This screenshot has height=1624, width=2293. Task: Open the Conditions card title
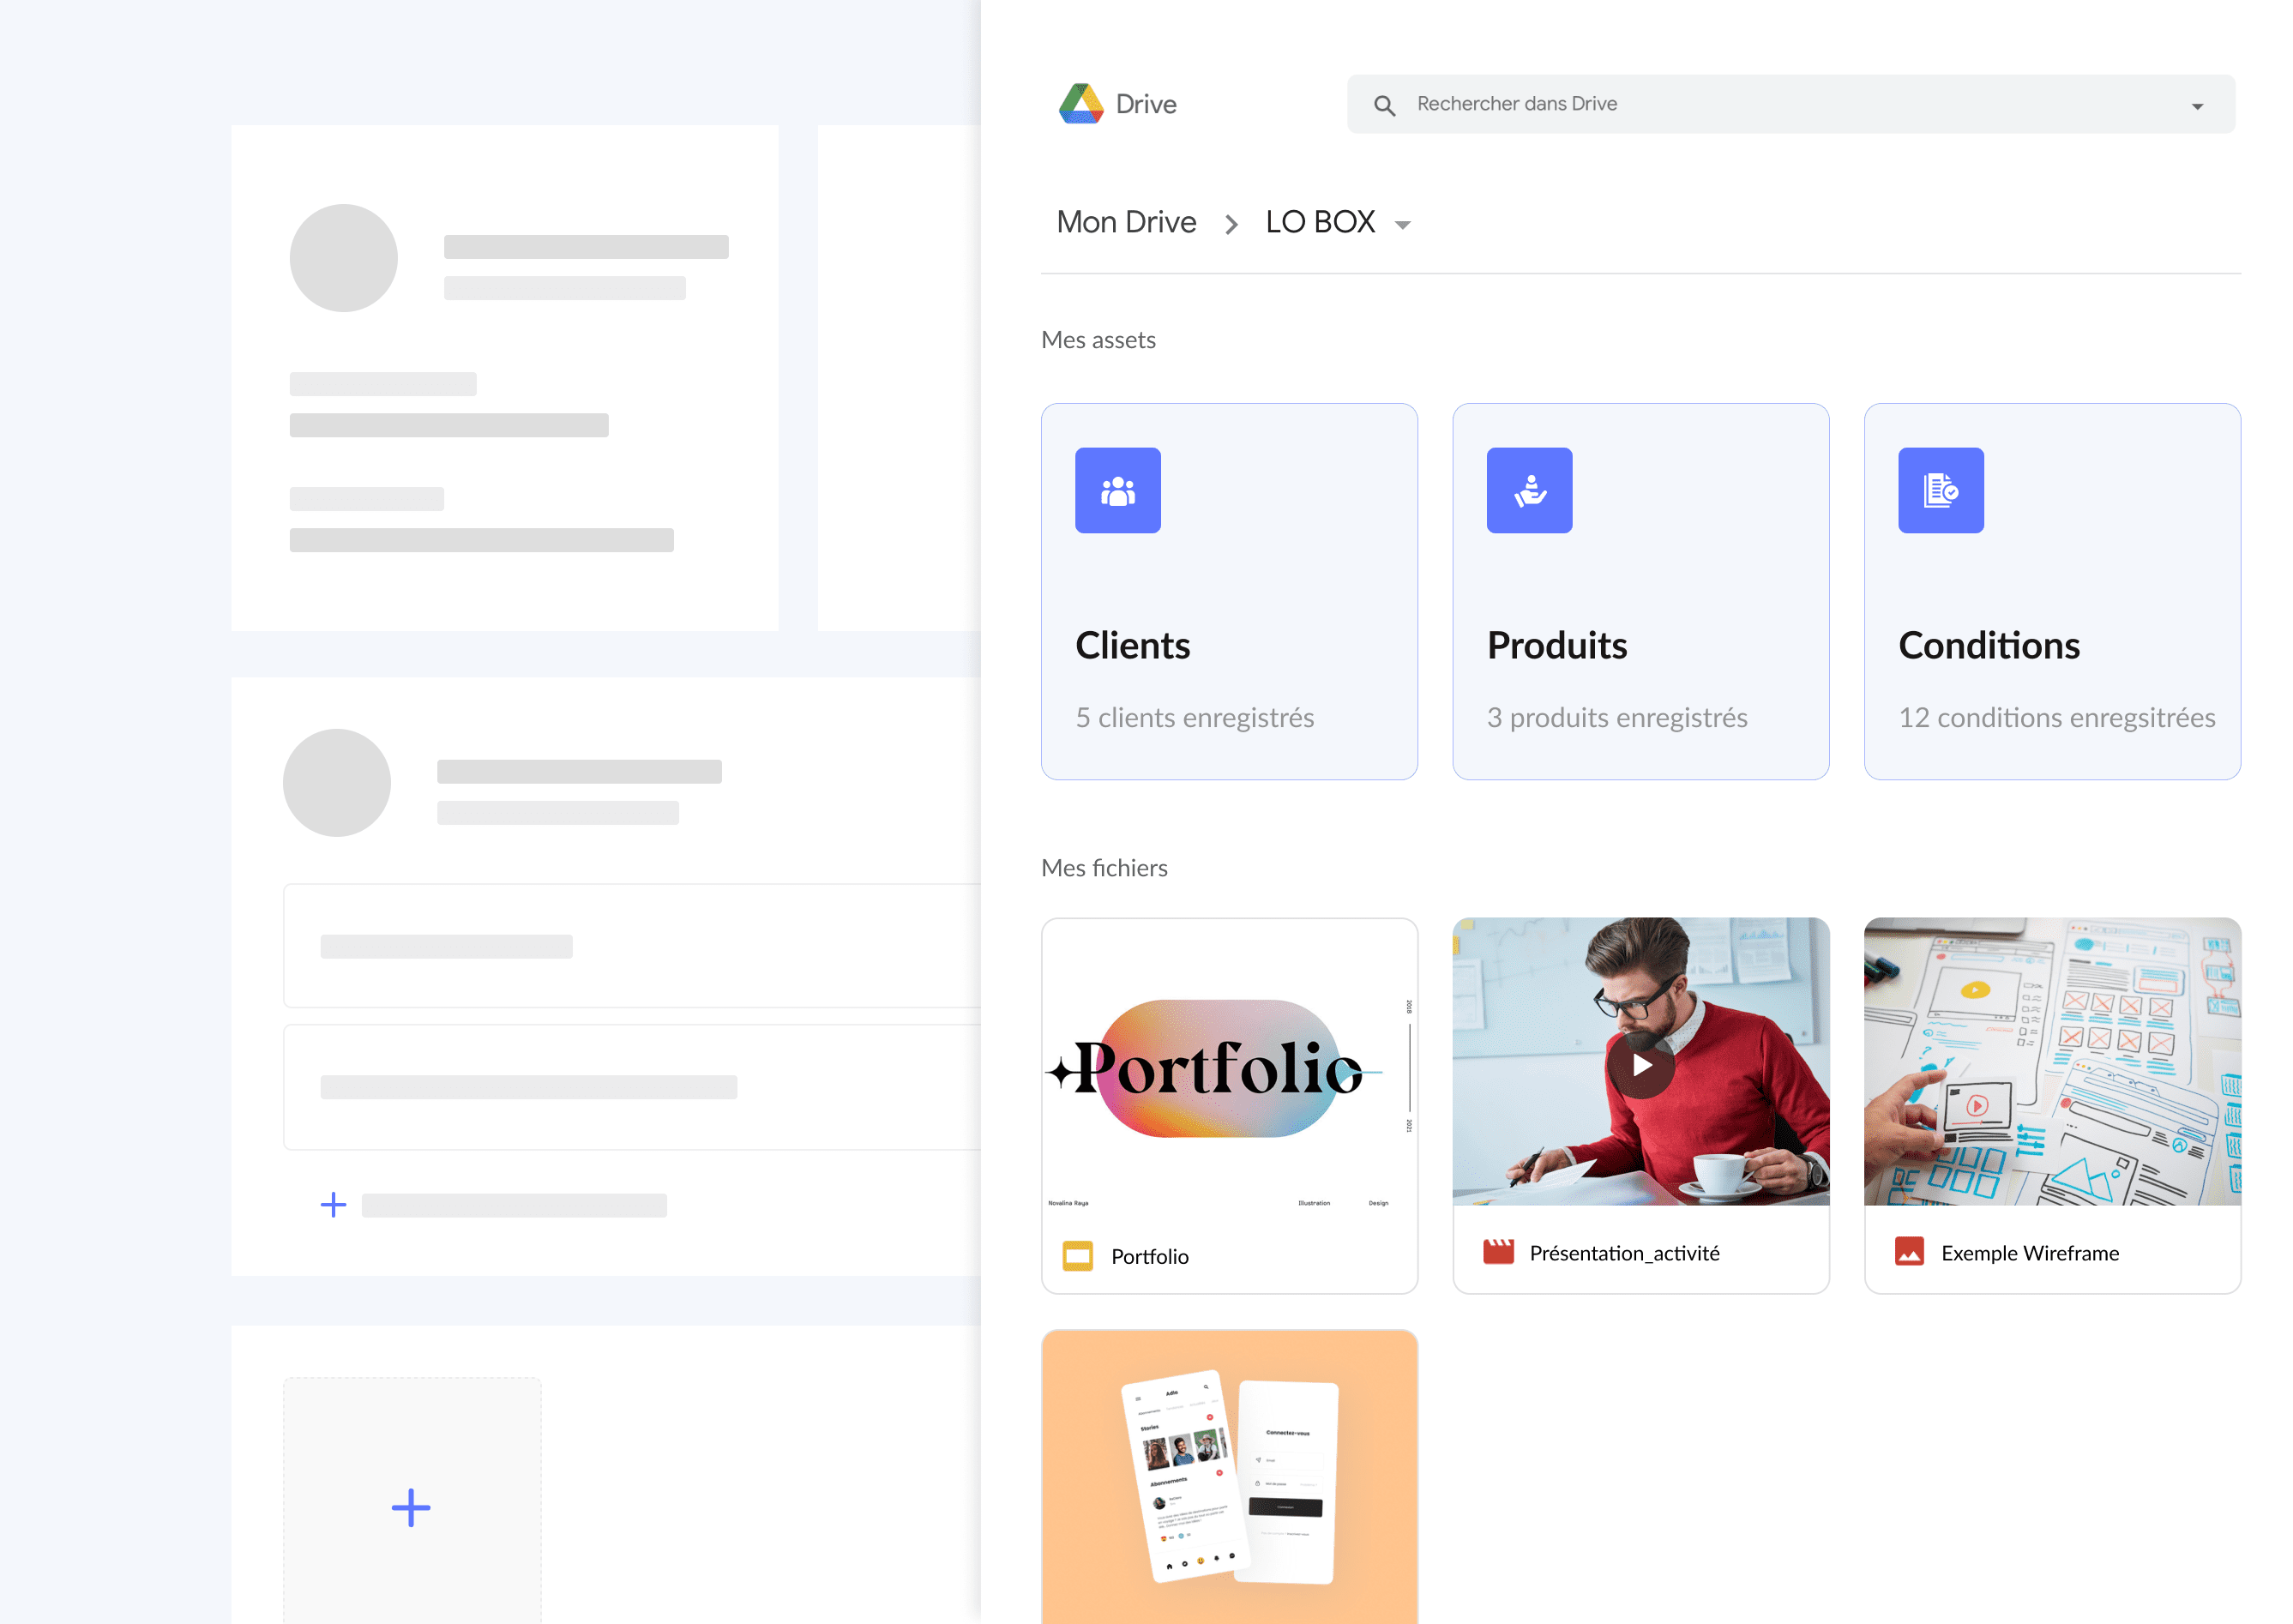tap(1988, 646)
